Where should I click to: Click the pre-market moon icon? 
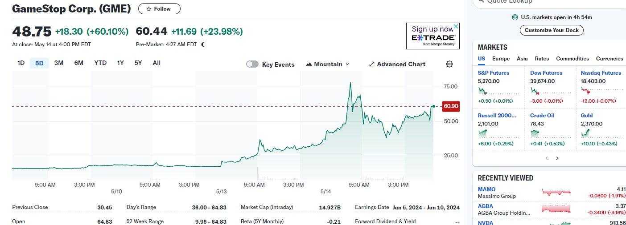tap(203, 44)
